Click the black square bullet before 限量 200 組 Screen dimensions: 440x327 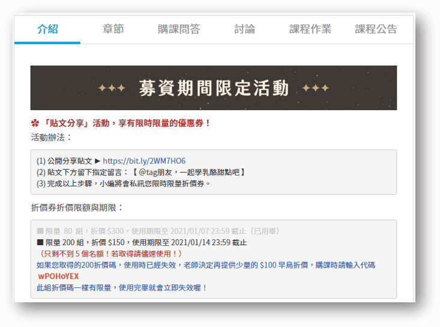coord(40,242)
